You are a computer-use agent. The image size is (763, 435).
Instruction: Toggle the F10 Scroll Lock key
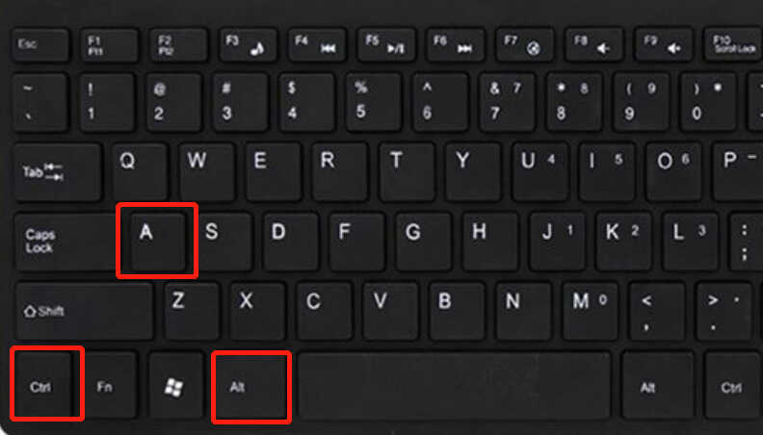pyautogui.click(x=733, y=44)
